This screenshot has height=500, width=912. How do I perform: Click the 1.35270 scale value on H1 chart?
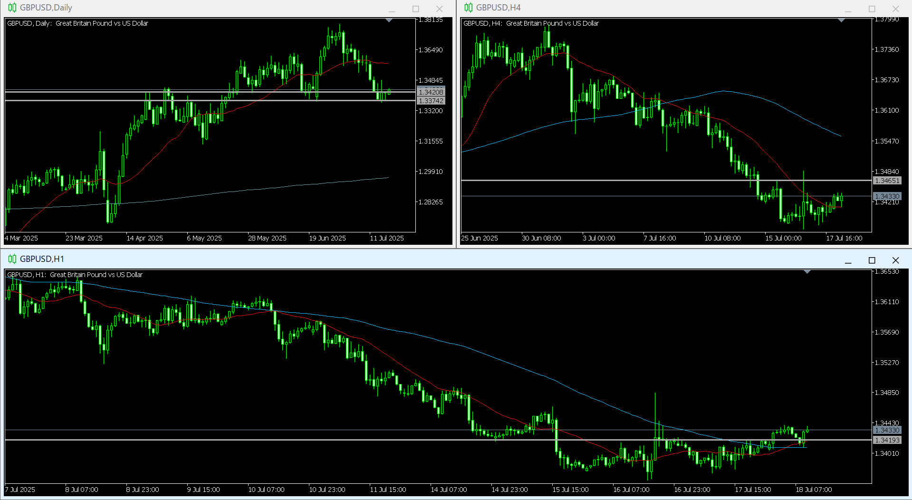(x=887, y=363)
